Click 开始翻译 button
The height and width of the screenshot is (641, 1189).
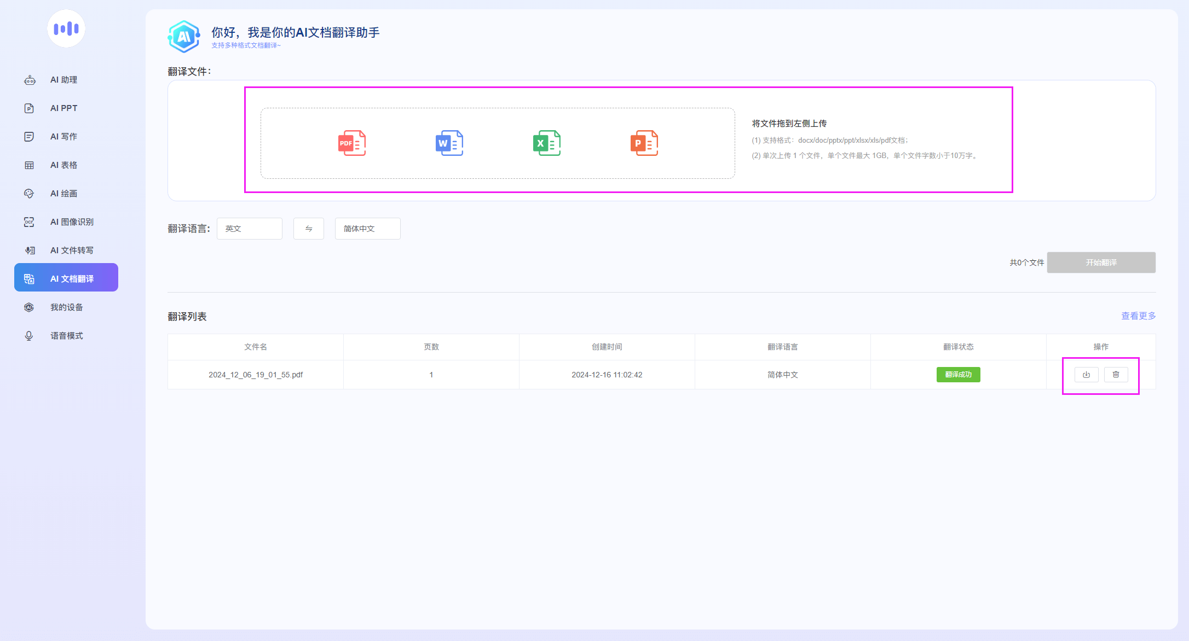pos(1101,263)
